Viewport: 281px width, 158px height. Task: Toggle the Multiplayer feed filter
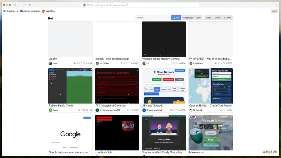coord(188,18)
